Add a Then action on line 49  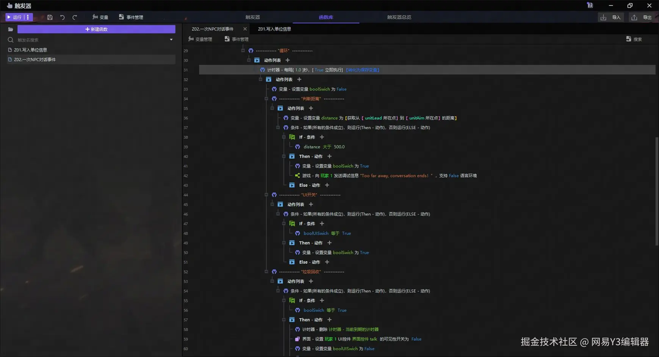(329, 243)
